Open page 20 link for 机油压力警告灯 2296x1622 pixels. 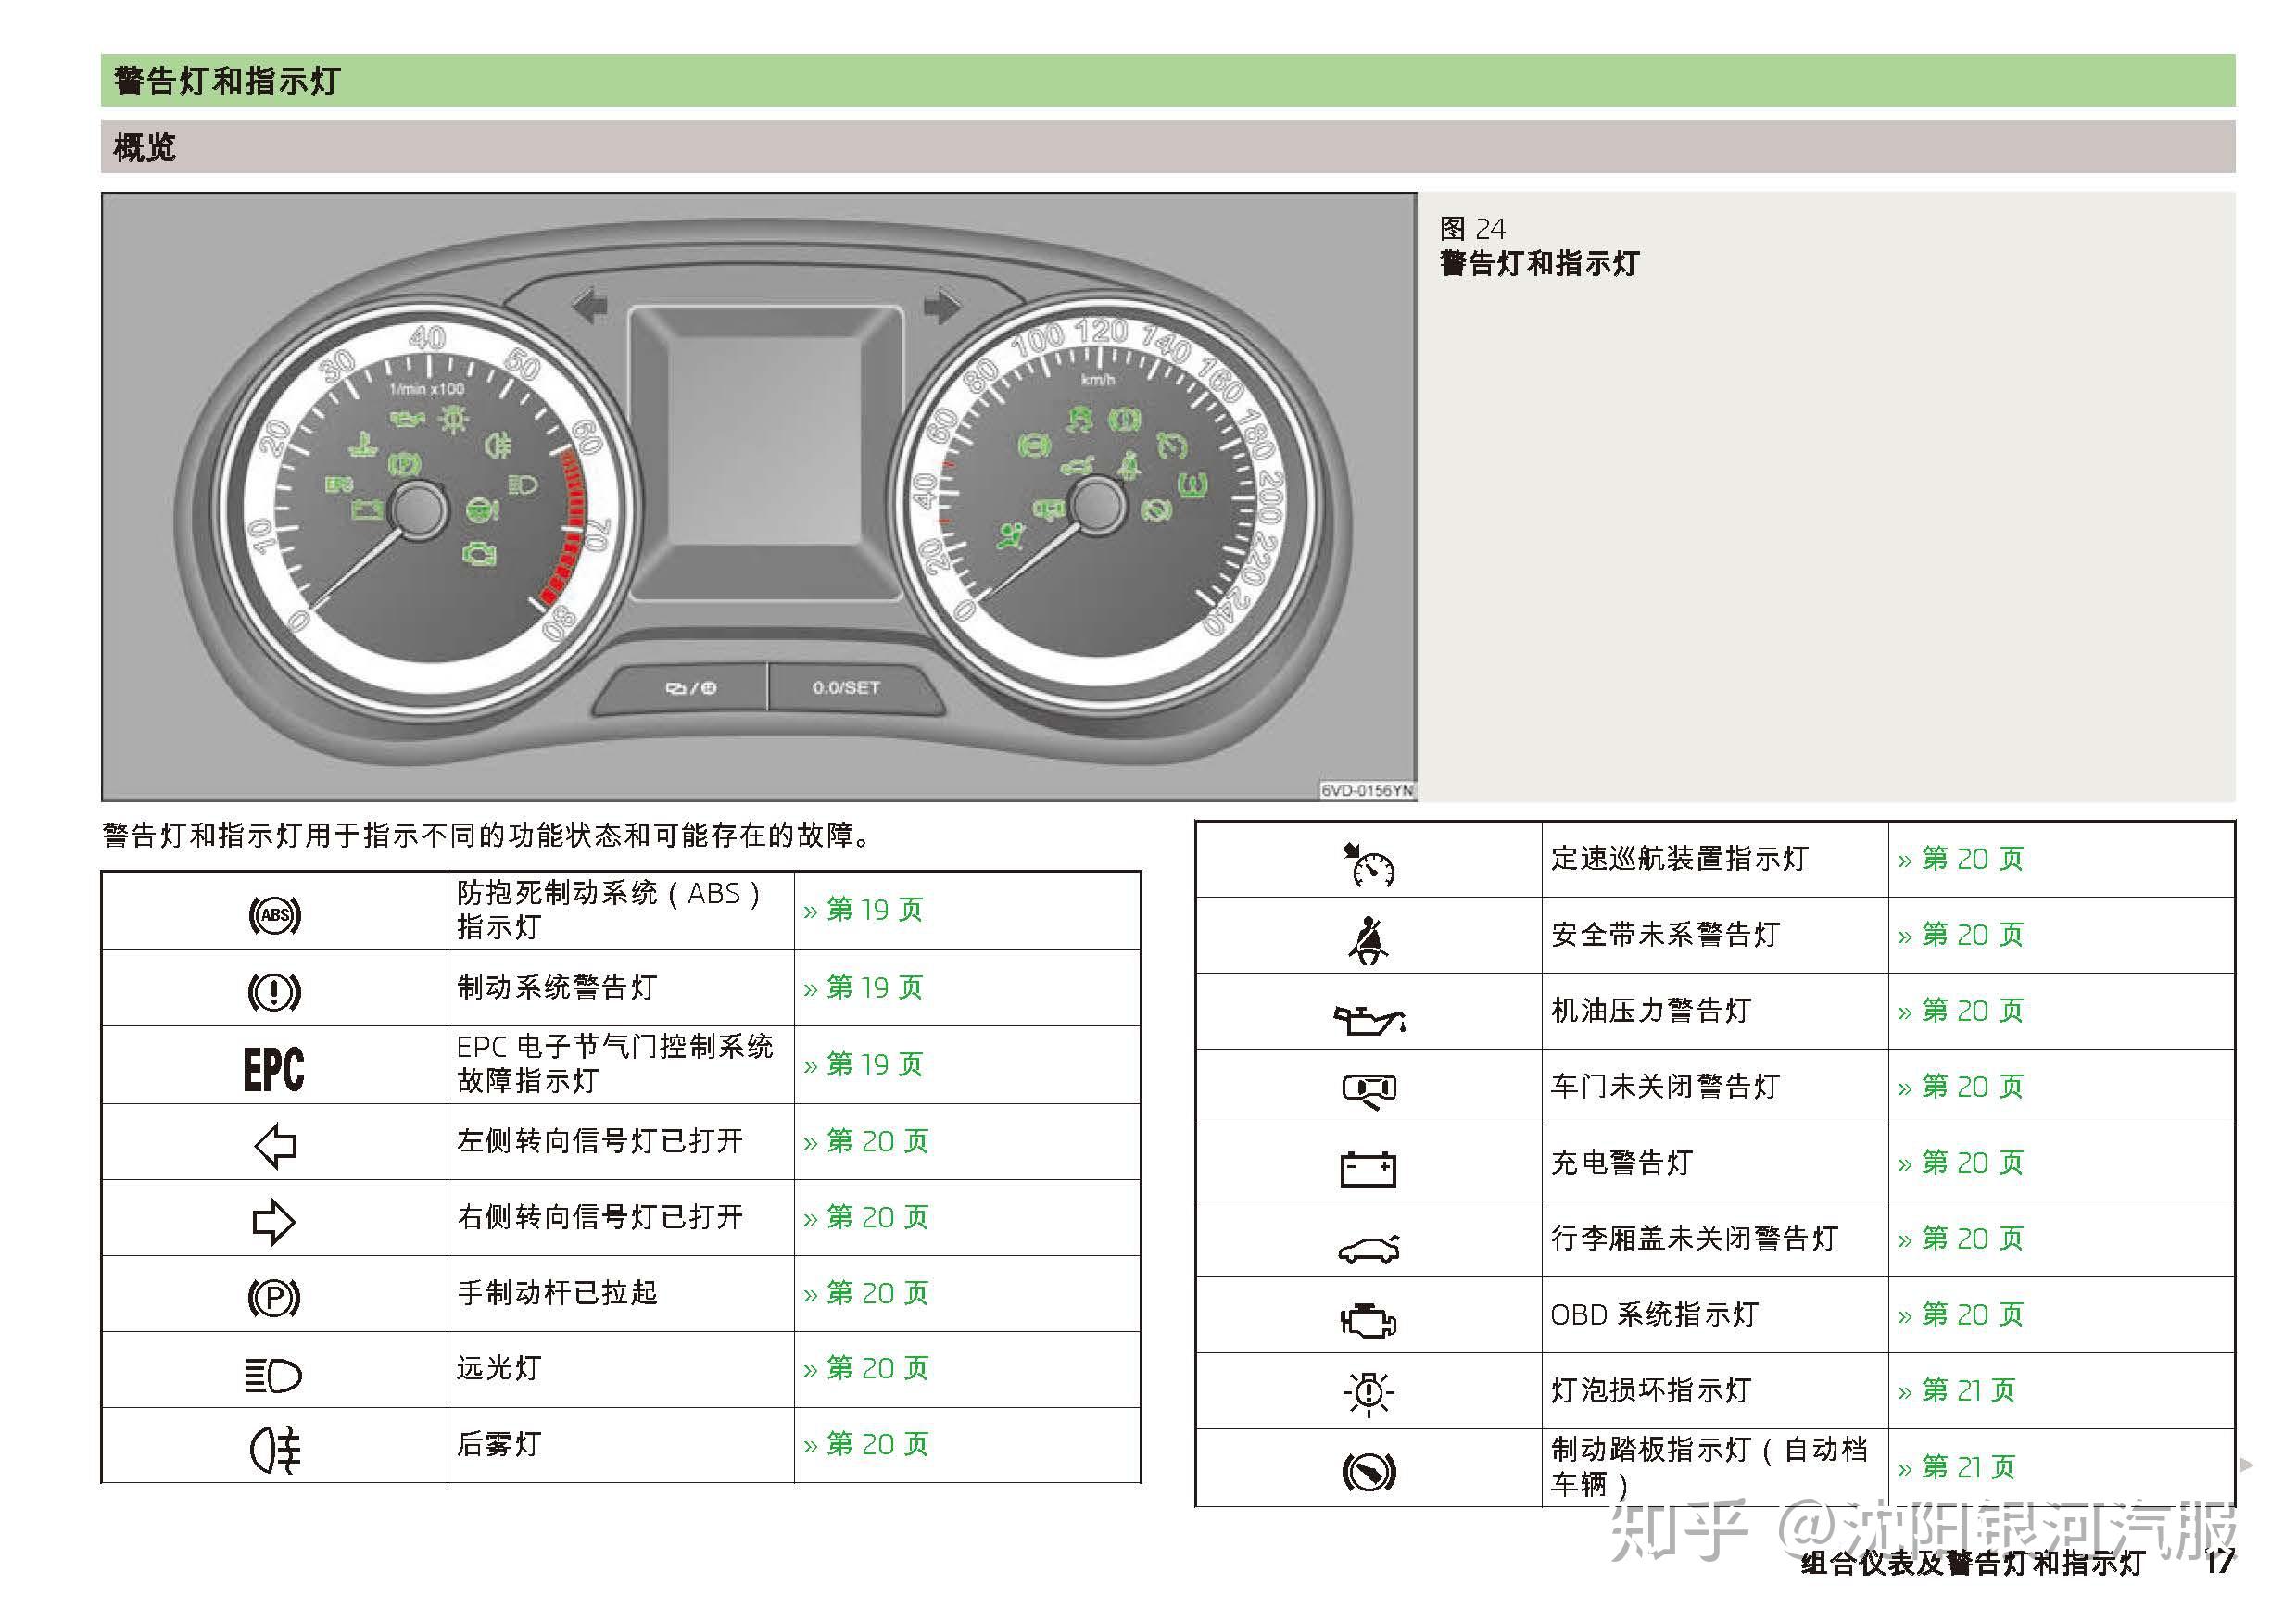click(1961, 1011)
